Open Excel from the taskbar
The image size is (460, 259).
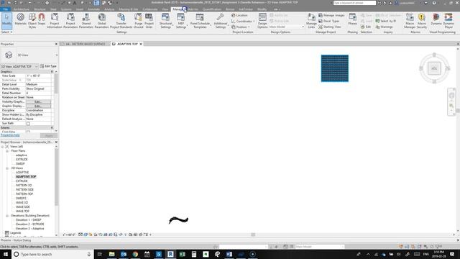pyautogui.click(x=182, y=254)
